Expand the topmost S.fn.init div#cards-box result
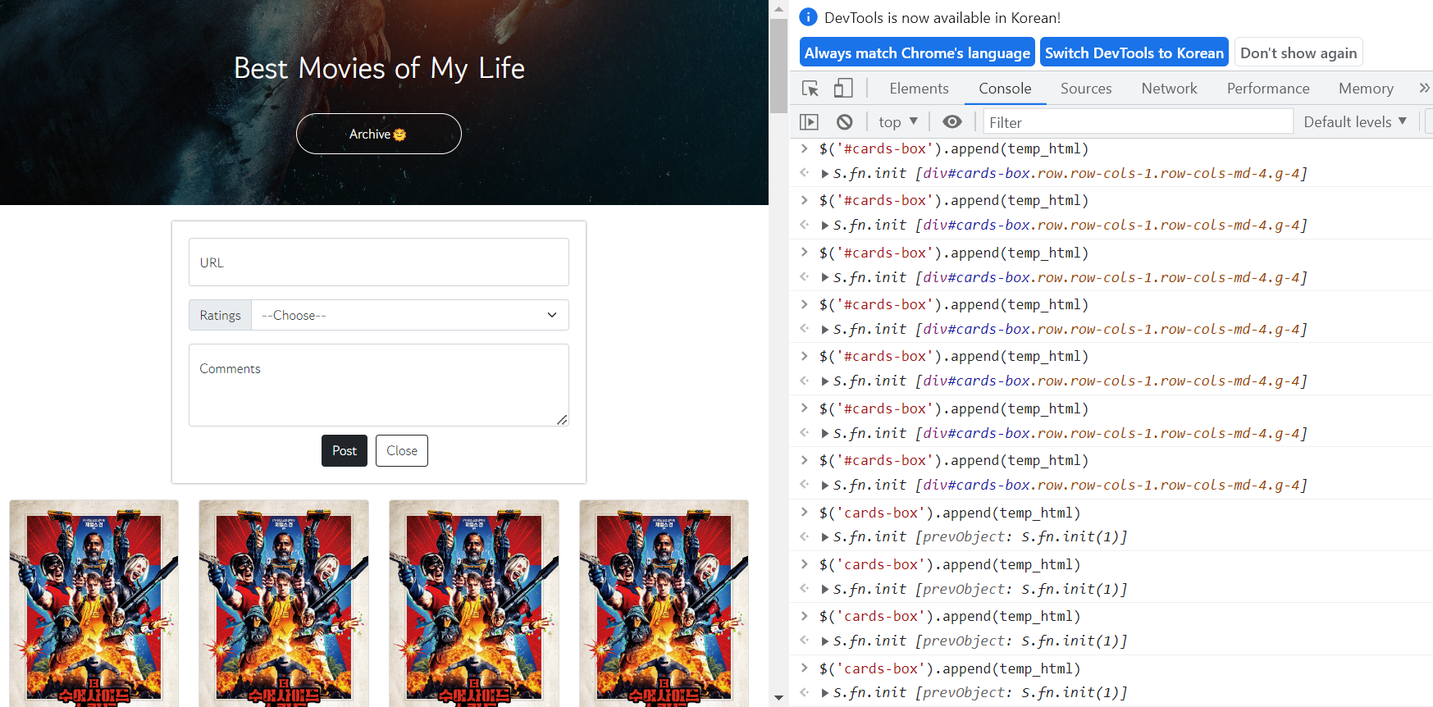Image resolution: width=1433 pixels, height=707 pixels. tap(825, 174)
